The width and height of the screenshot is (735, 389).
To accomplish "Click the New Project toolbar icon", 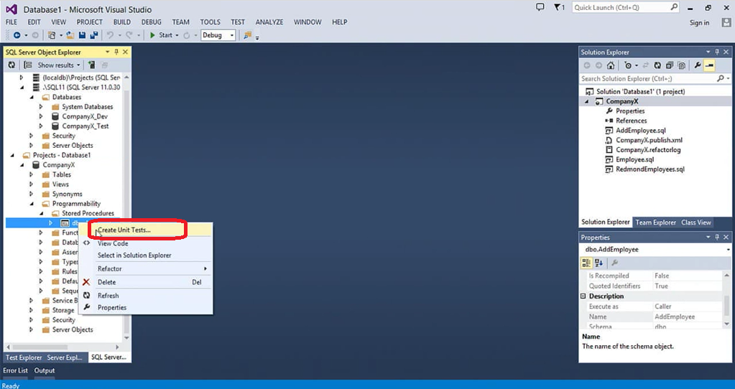I will coord(52,35).
